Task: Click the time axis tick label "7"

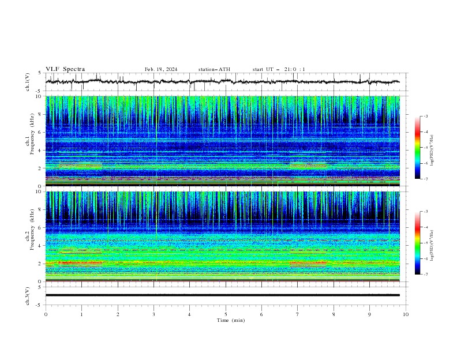Action: pyautogui.click(x=298, y=314)
